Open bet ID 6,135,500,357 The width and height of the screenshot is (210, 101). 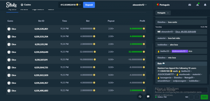click(x=41, y=83)
